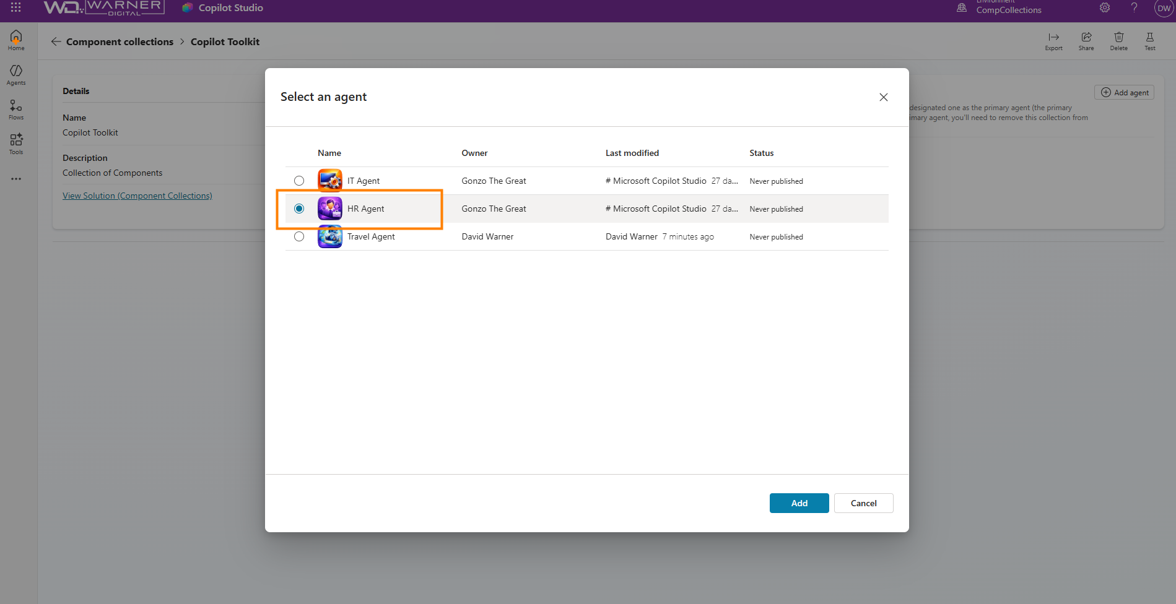Image resolution: width=1176 pixels, height=604 pixels.
Task: Select the Travel Agent radio button
Action: [x=299, y=236]
